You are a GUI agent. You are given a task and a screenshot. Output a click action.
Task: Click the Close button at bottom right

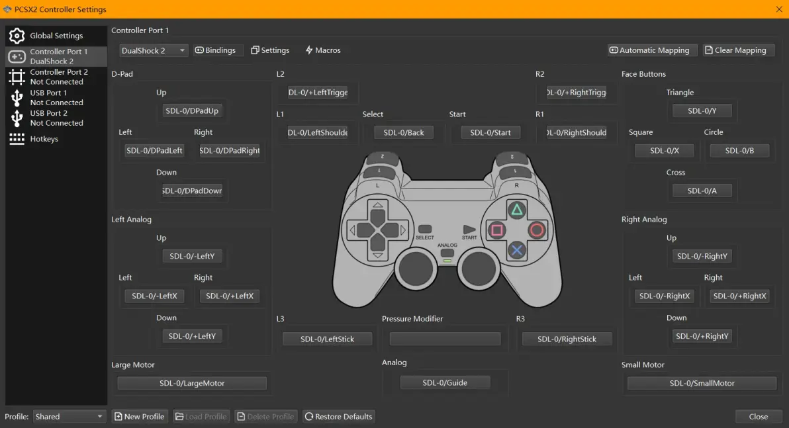(759, 417)
